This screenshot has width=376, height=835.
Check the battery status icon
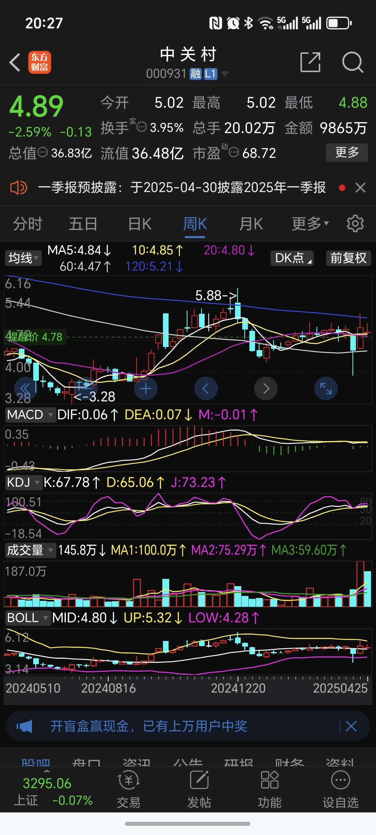click(339, 23)
